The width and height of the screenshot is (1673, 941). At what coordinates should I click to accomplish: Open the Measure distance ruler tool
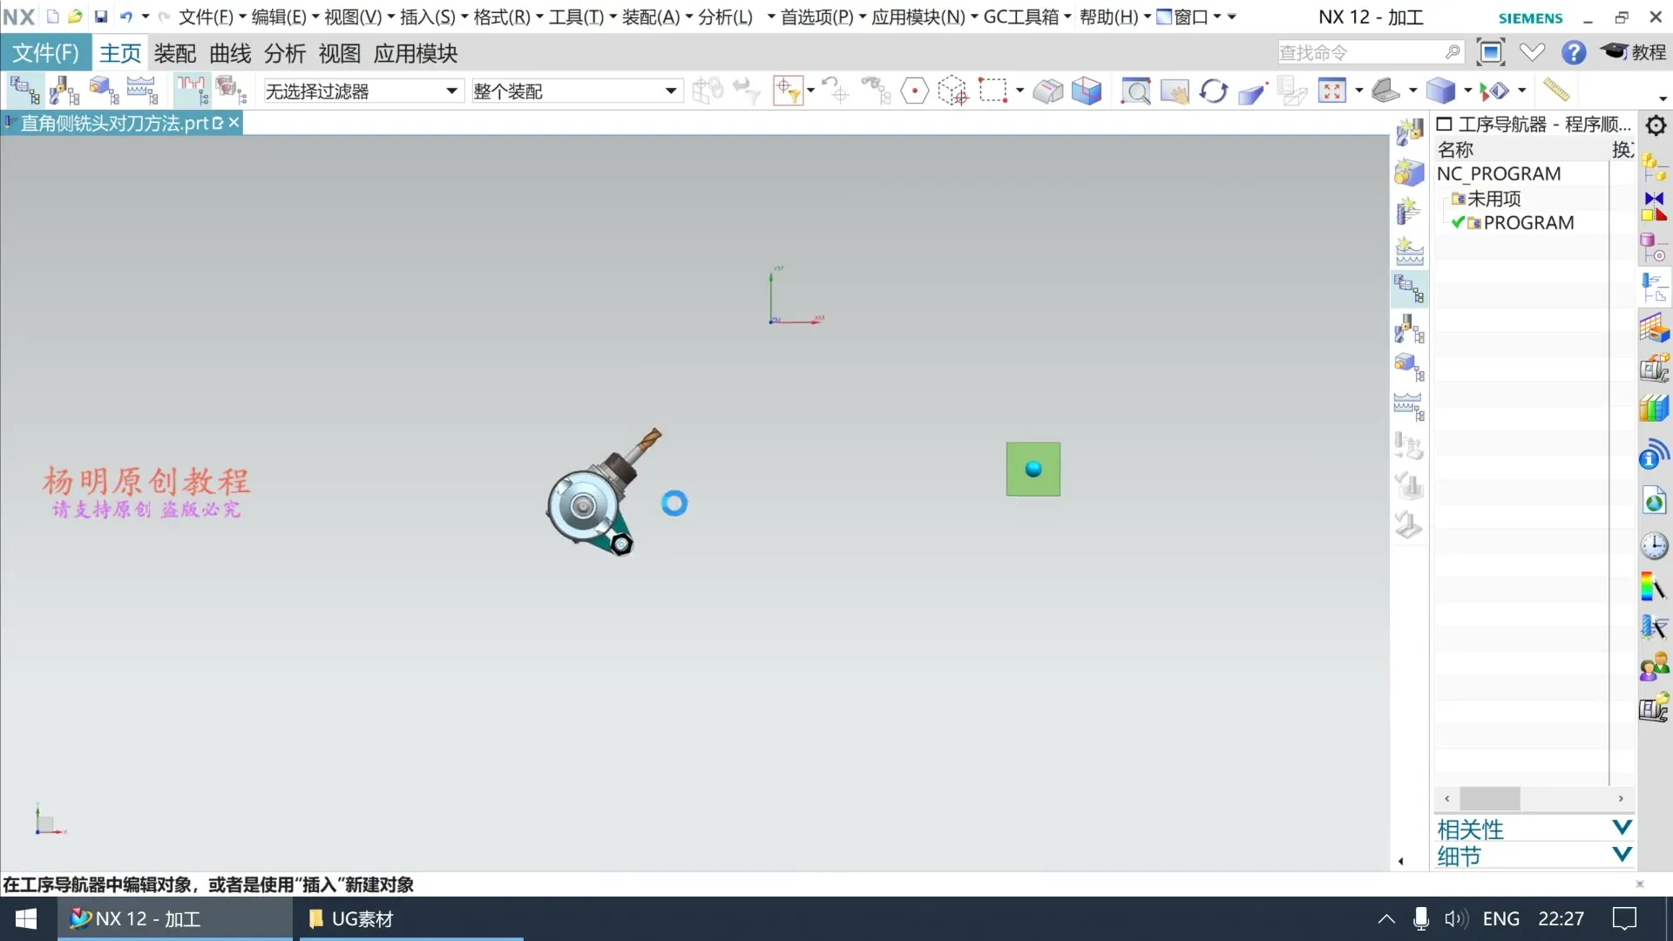click(1555, 90)
